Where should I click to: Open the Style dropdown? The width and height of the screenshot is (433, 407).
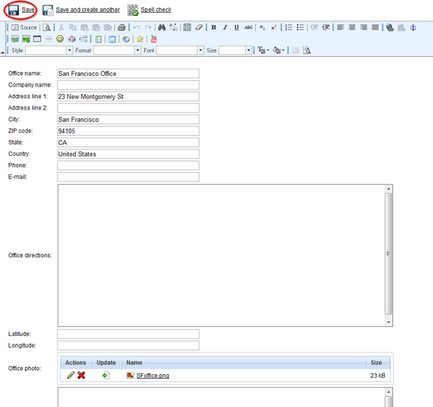tap(49, 50)
